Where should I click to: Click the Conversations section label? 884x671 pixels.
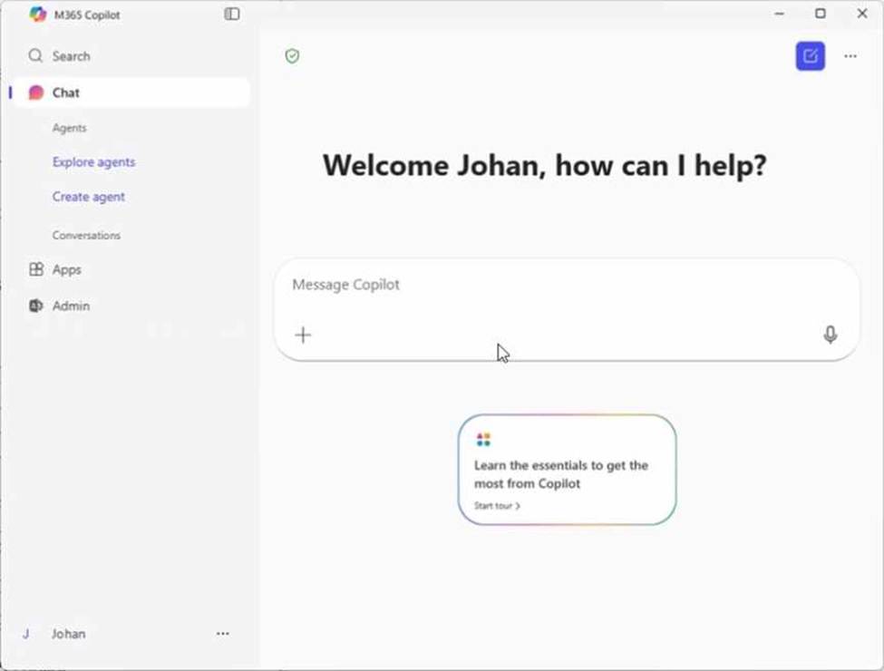86,236
